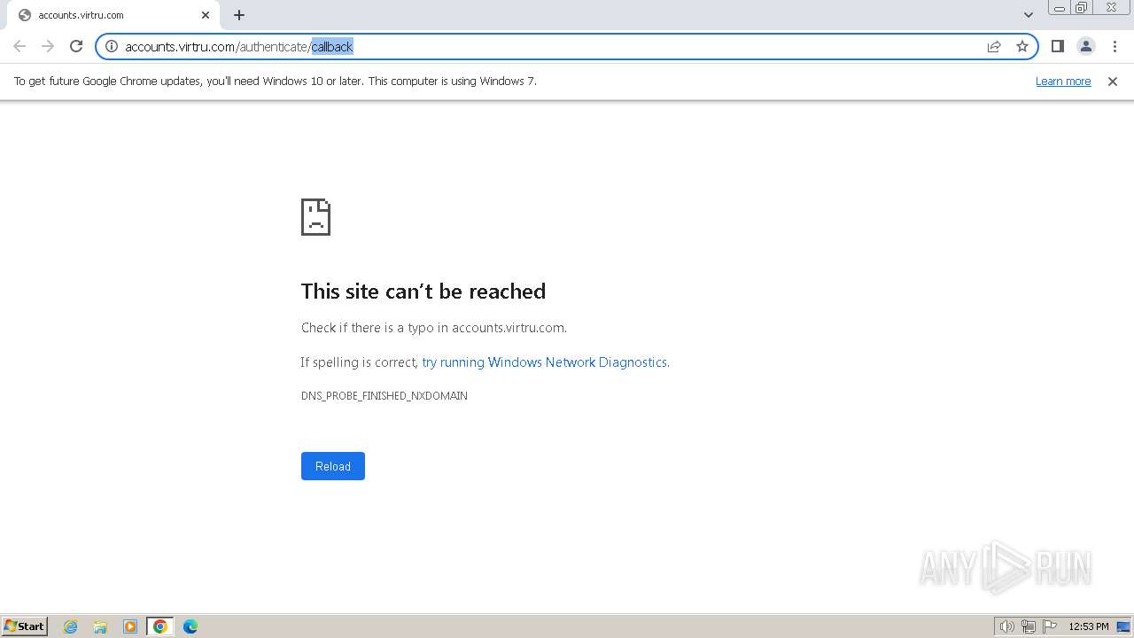This screenshot has width=1134, height=638.
Task: Close the accounts.virtru.com tab
Action: (x=206, y=15)
